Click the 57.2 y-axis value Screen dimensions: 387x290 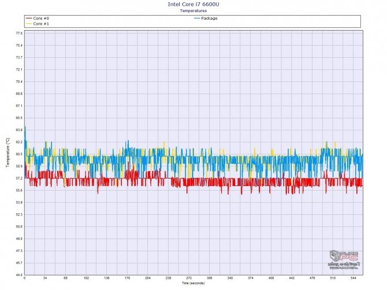tap(19, 179)
